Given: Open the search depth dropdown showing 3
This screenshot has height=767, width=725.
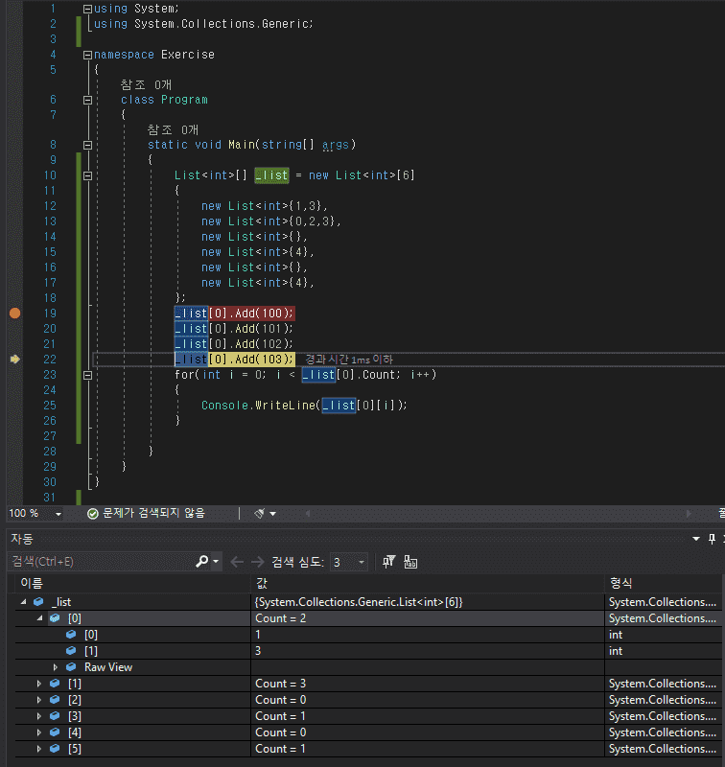Looking at the screenshot, I should tap(361, 562).
